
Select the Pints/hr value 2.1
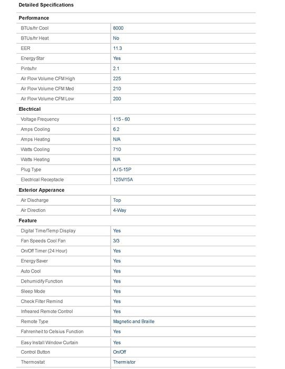(x=116, y=69)
